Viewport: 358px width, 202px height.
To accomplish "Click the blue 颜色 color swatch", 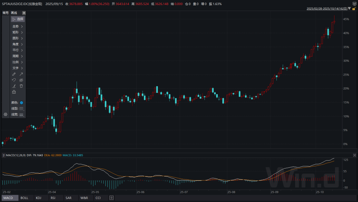I will point(22,102).
